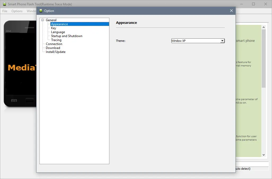Open the Key settings page

pos(53,28)
